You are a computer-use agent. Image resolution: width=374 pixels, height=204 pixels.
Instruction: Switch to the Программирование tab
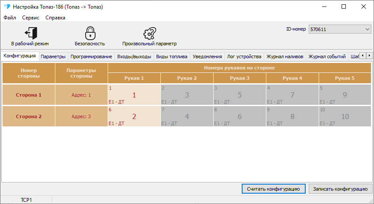[91, 56]
